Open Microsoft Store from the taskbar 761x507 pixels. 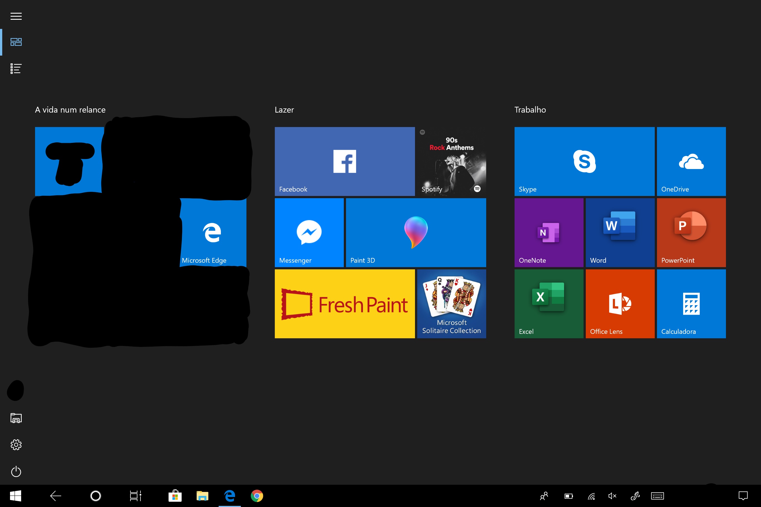(x=175, y=496)
